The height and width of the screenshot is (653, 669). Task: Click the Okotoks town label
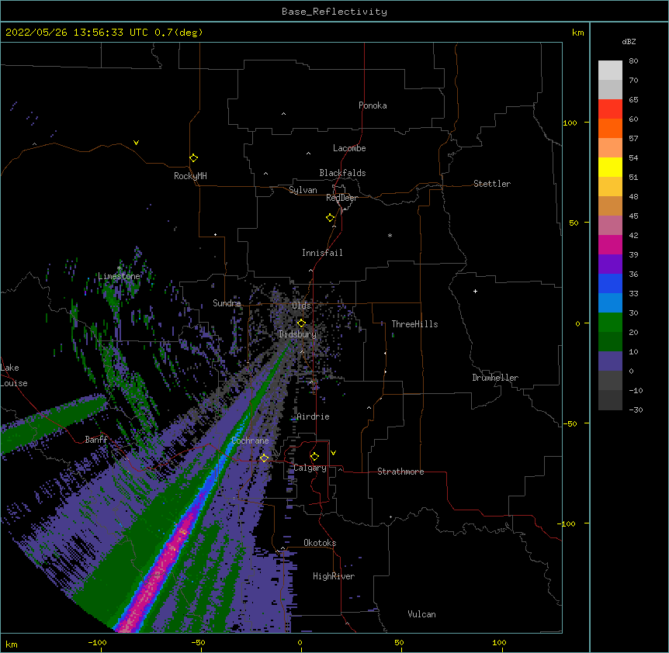[320, 543]
